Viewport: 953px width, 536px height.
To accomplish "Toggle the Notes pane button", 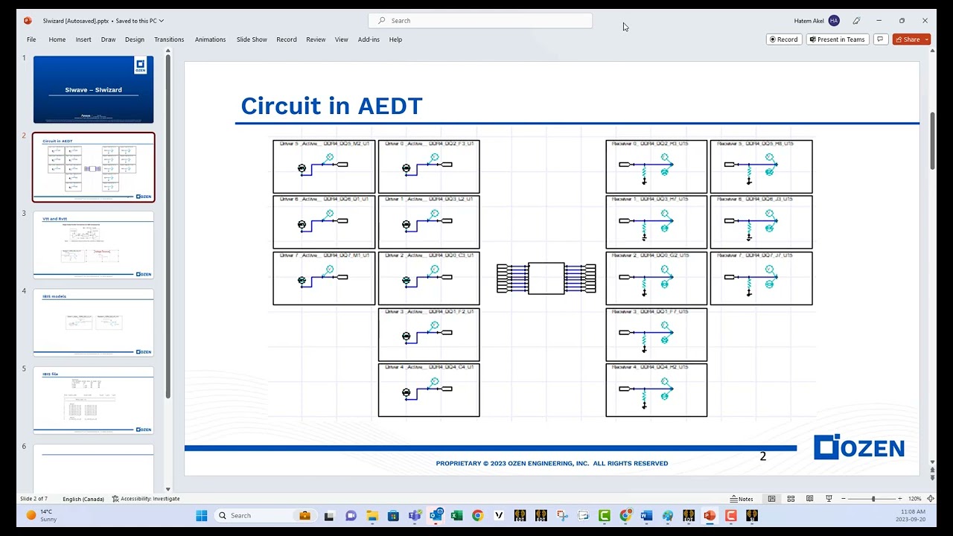I will click(x=742, y=499).
